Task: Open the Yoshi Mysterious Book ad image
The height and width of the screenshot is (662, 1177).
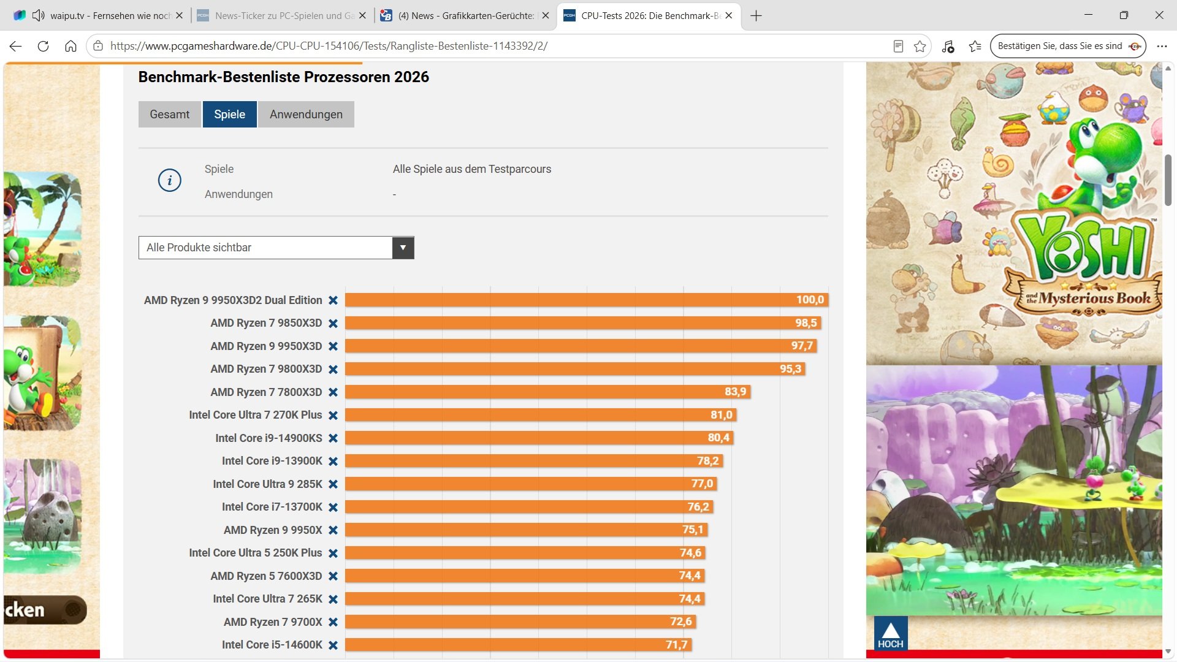Action: point(1014,213)
